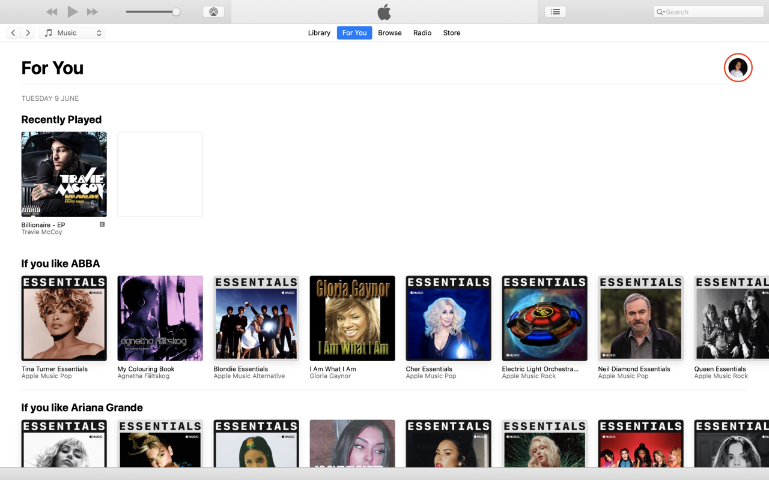Show the Up Next list
769x480 pixels.
[555, 11]
